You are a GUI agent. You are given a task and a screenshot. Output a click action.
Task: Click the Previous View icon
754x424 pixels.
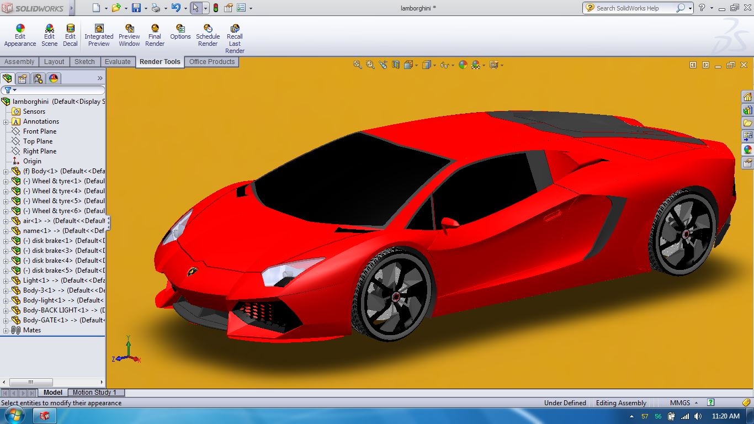tap(383, 65)
